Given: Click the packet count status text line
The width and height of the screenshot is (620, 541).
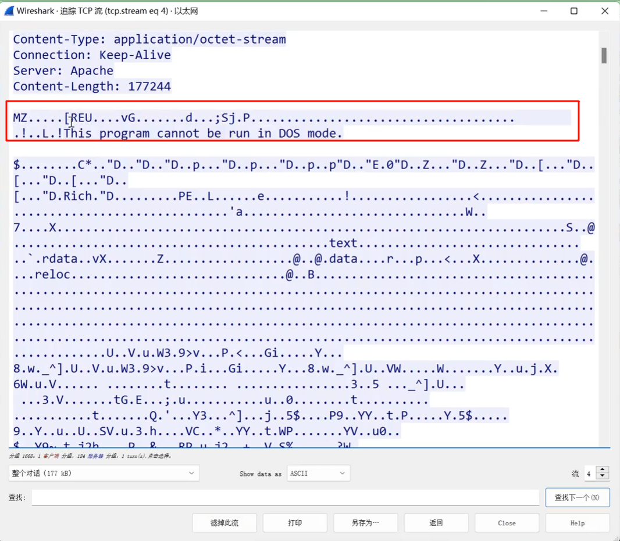Looking at the screenshot, I should coord(90,456).
